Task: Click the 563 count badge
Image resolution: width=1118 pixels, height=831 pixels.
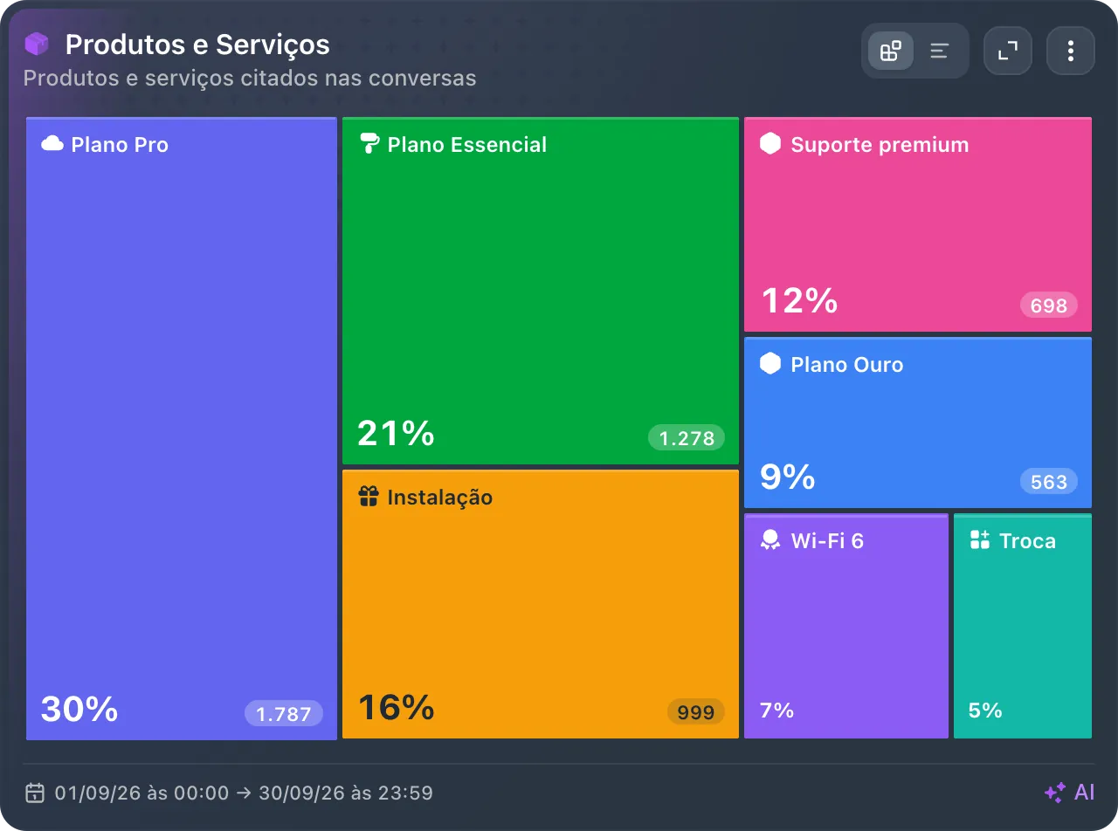Action: click(1049, 481)
